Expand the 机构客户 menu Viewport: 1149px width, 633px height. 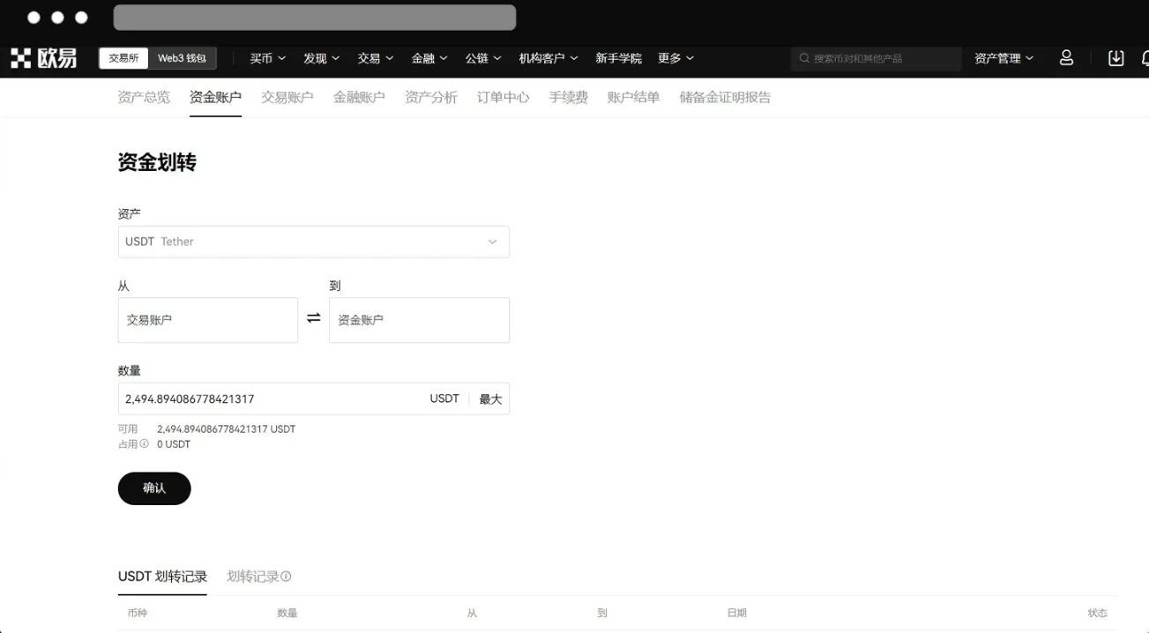pos(548,58)
